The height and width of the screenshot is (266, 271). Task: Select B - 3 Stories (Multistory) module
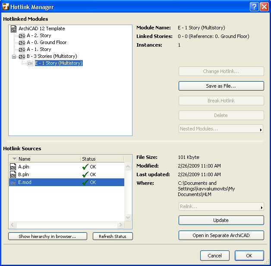coord(52,56)
